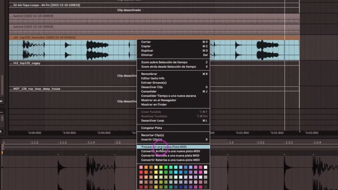338x190 pixels.
Task: Select the backs4 clip header
Action: (x=154, y=27)
